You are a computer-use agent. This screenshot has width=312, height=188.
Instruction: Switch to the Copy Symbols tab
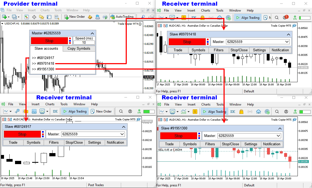[79, 49]
